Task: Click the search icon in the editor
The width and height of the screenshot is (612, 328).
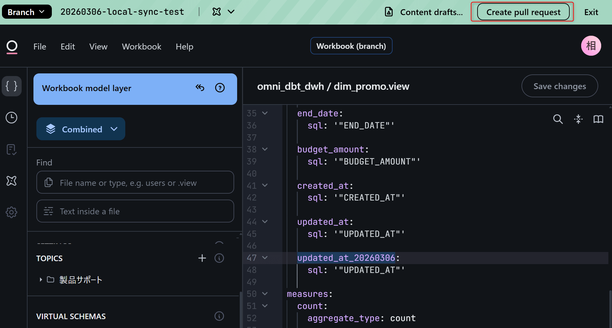Action: pyautogui.click(x=558, y=119)
